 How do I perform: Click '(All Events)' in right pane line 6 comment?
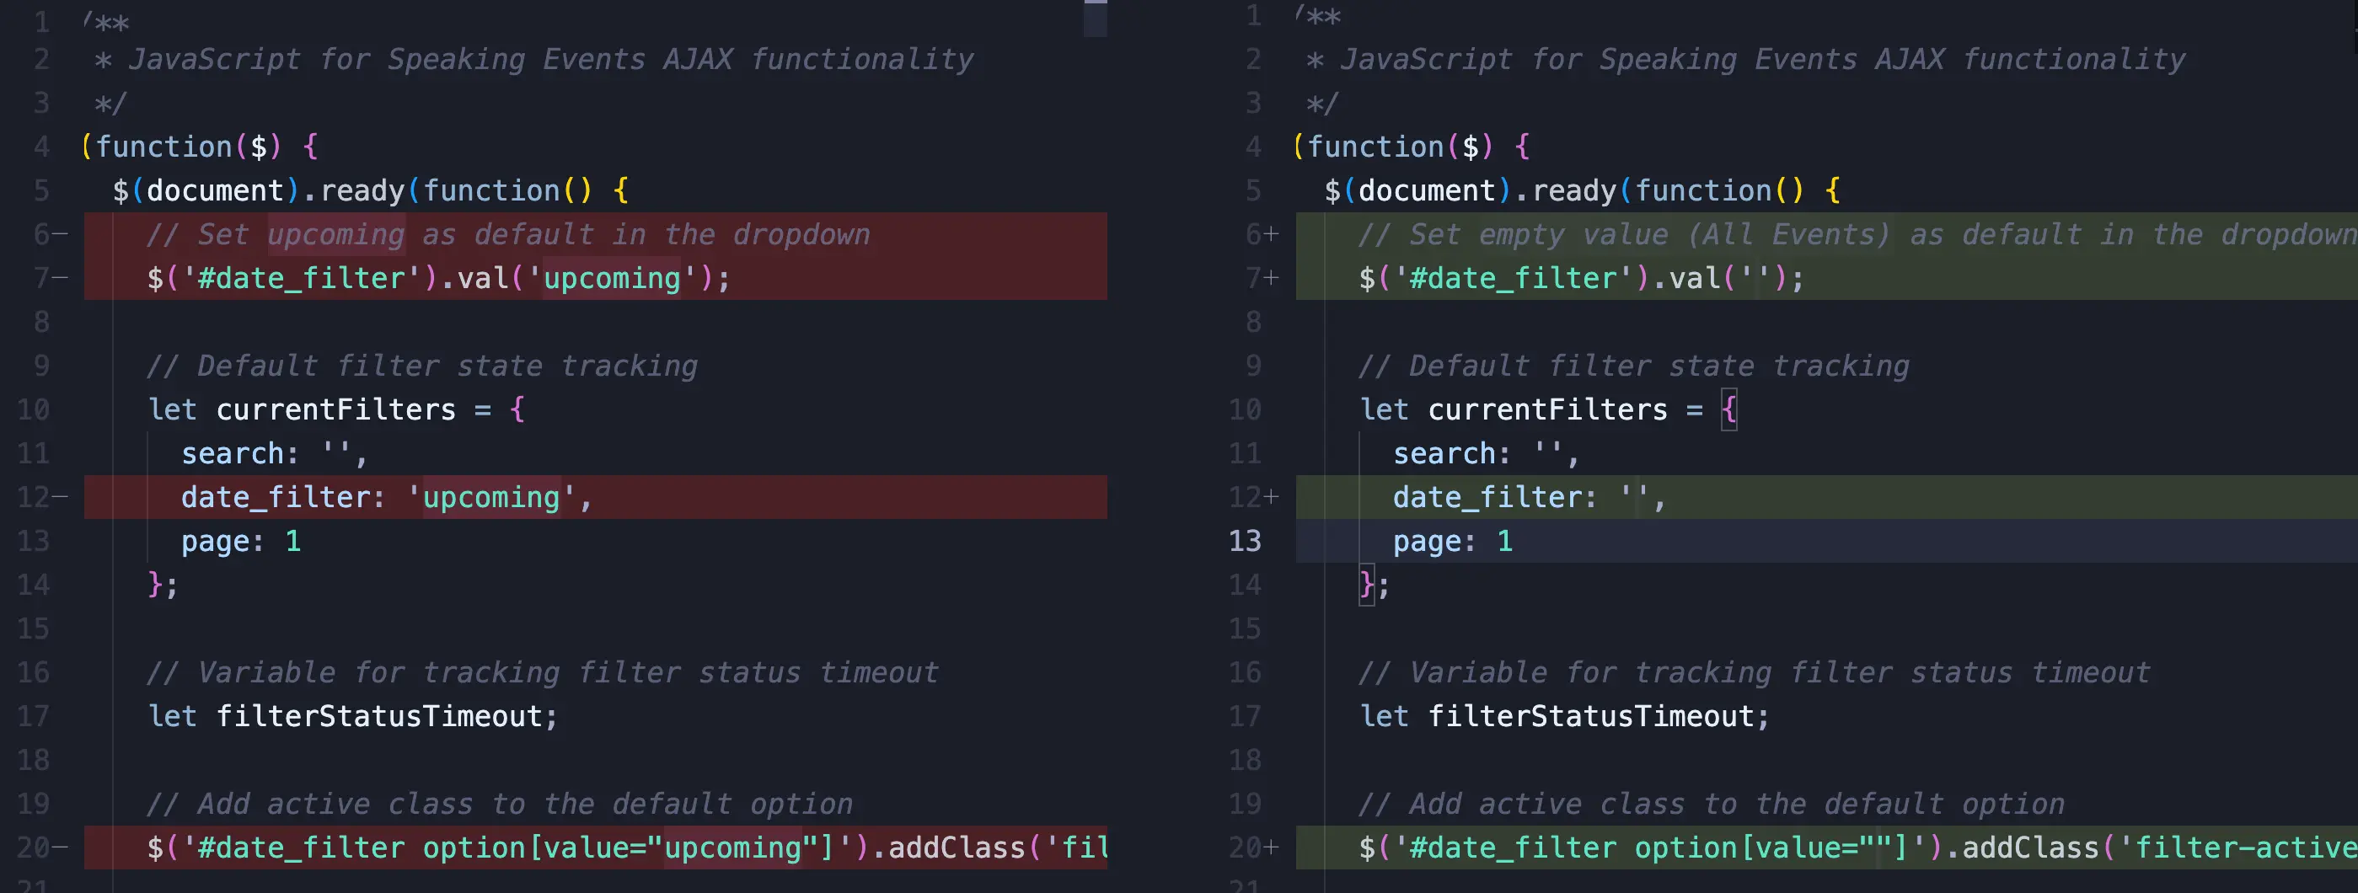tap(1789, 234)
